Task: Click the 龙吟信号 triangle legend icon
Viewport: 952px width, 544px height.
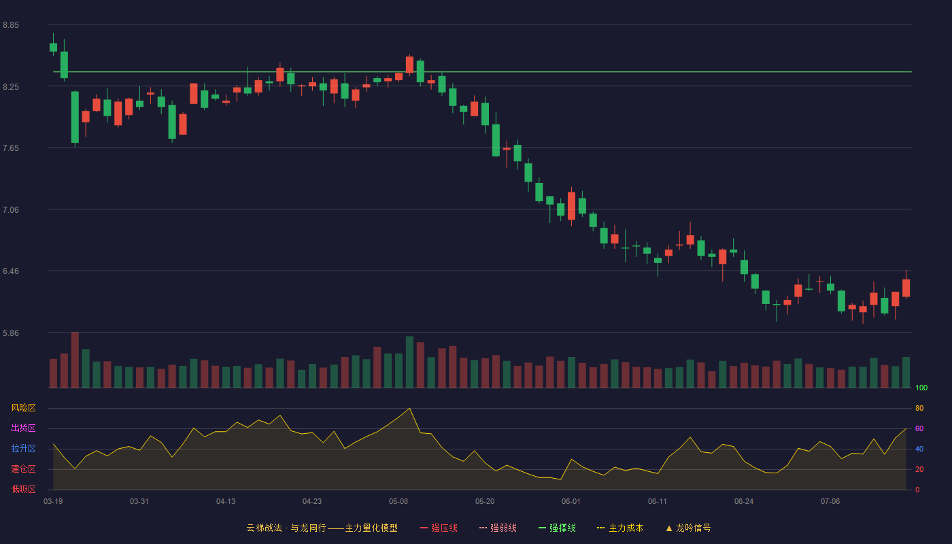Action: point(669,528)
